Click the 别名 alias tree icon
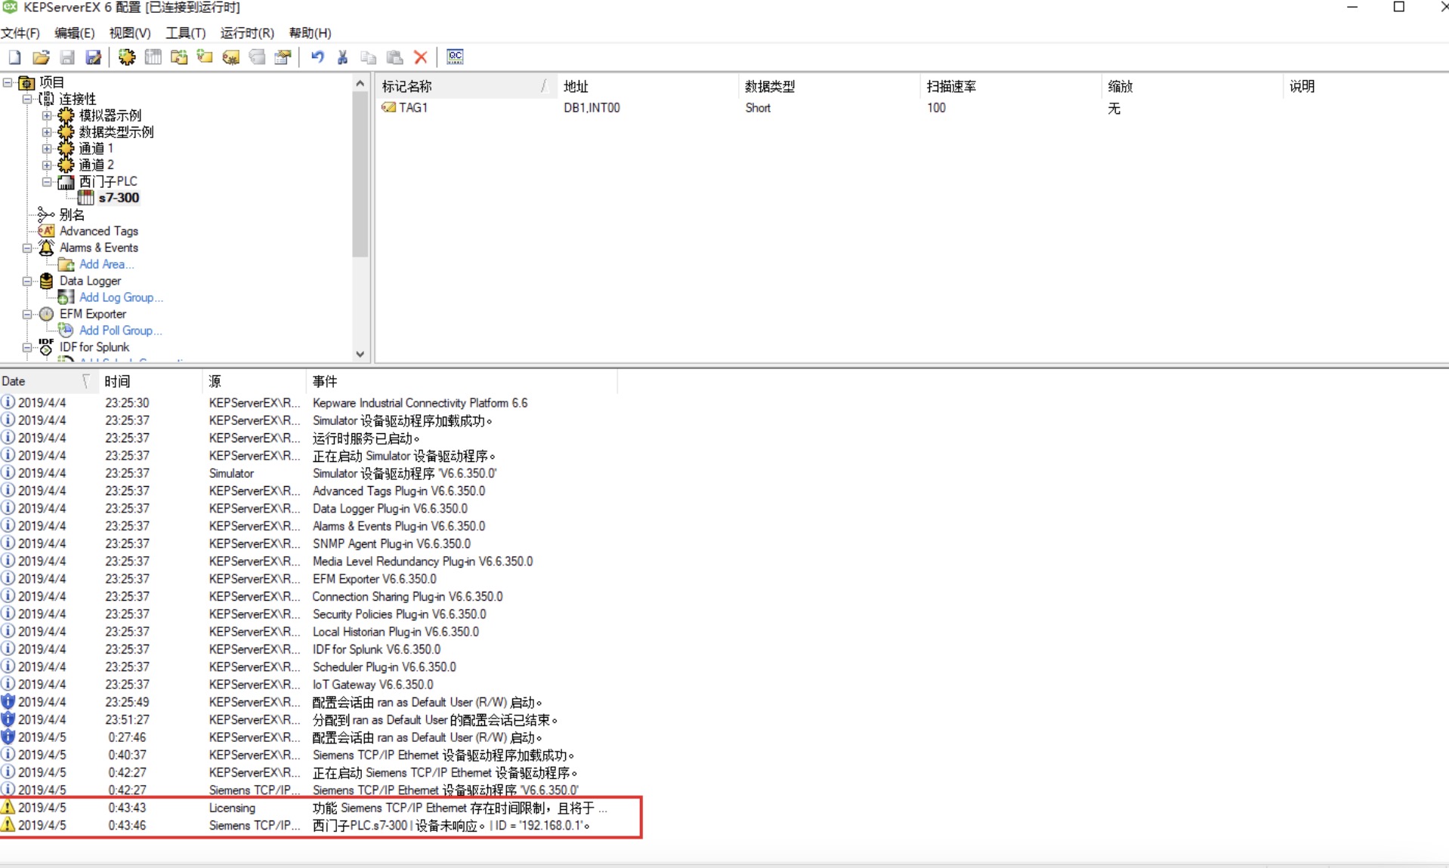This screenshot has height=868, width=1449. [46, 214]
